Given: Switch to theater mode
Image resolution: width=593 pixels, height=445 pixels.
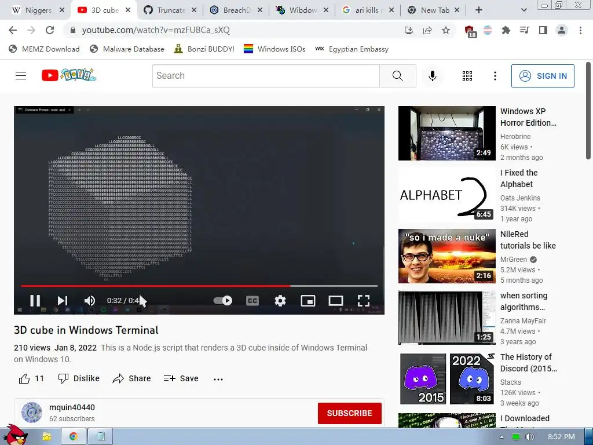Looking at the screenshot, I should [x=336, y=301].
